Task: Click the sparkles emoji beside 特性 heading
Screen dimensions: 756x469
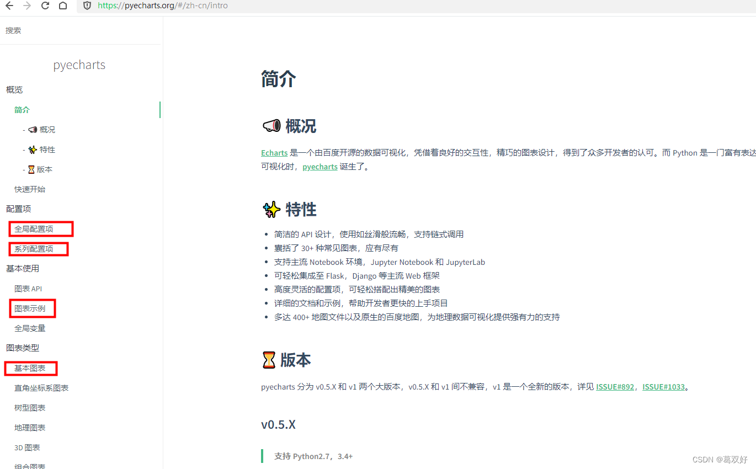Action: [x=271, y=210]
